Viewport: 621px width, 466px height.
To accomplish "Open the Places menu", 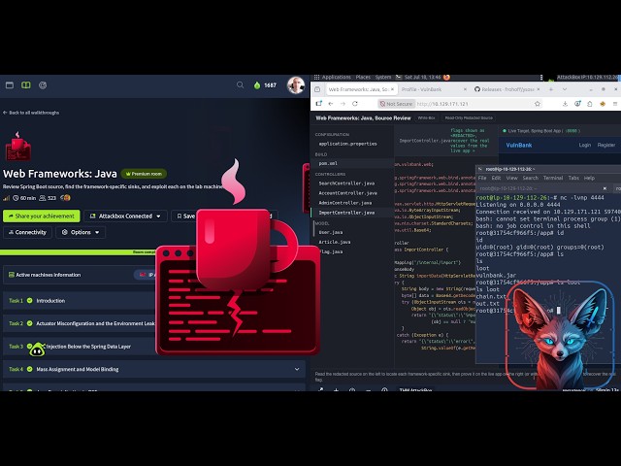I will pyautogui.click(x=363, y=78).
